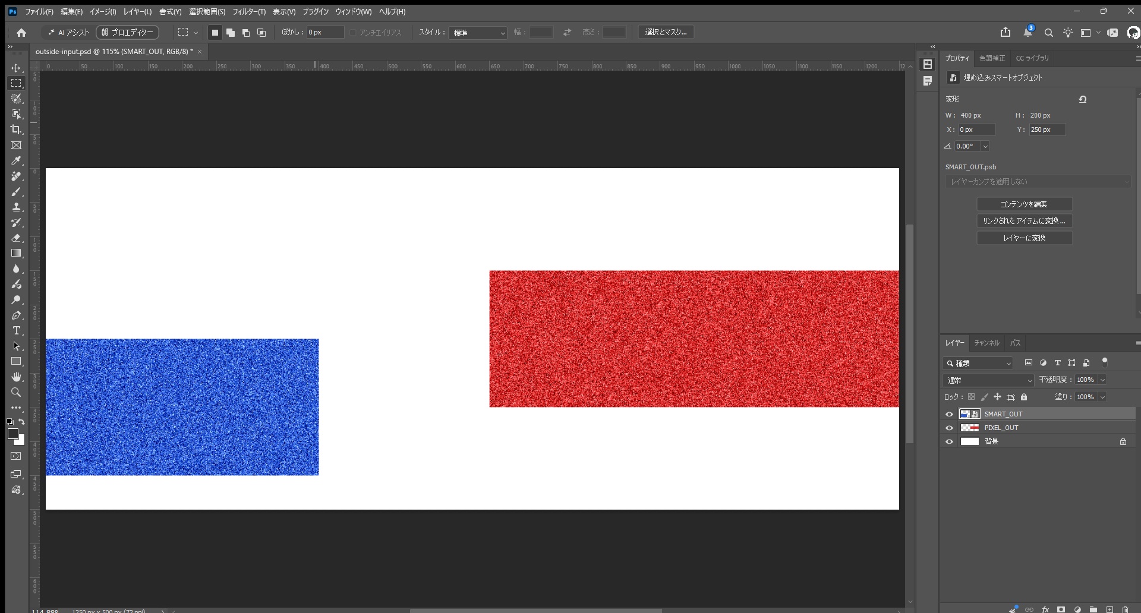The height and width of the screenshot is (613, 1141).
Task: Open the フィルター(T) menu
Action: coord(249,12)
